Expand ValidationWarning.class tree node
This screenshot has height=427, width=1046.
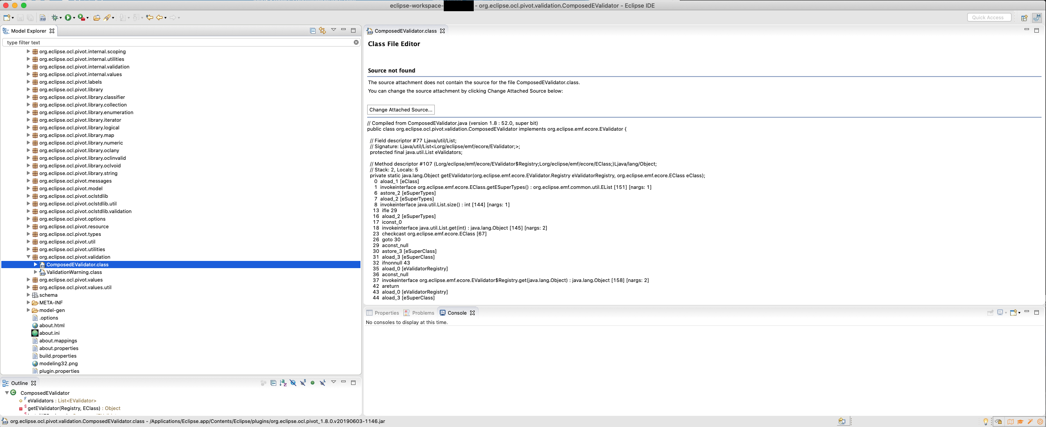click(35, 272)
